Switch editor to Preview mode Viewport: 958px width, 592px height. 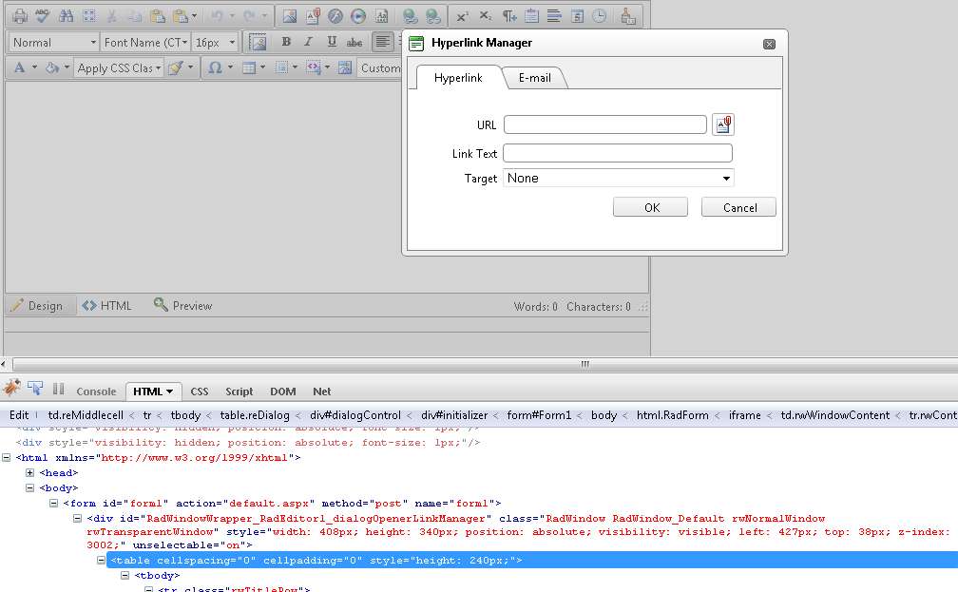point(183,305)
